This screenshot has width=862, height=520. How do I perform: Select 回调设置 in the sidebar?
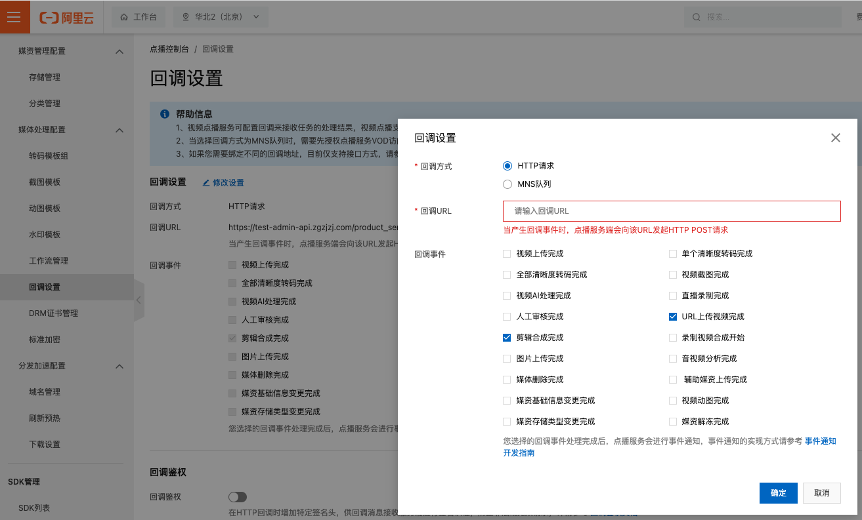point(67,287)
